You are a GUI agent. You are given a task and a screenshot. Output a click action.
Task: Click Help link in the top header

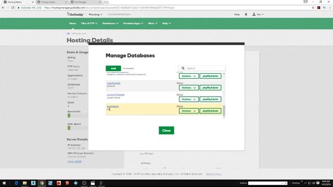237,15
